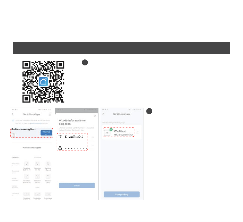The height and width of the screenshot is (222, 243).
Task: Click the smart home QR code image
Action: point(43,81)
